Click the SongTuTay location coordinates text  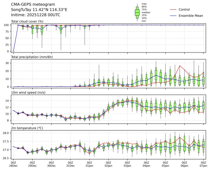tap(39, 10)
